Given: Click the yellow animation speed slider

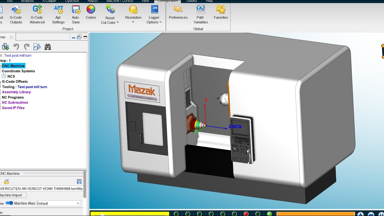Looking at the screenshot, I should [x=130, y=214].
